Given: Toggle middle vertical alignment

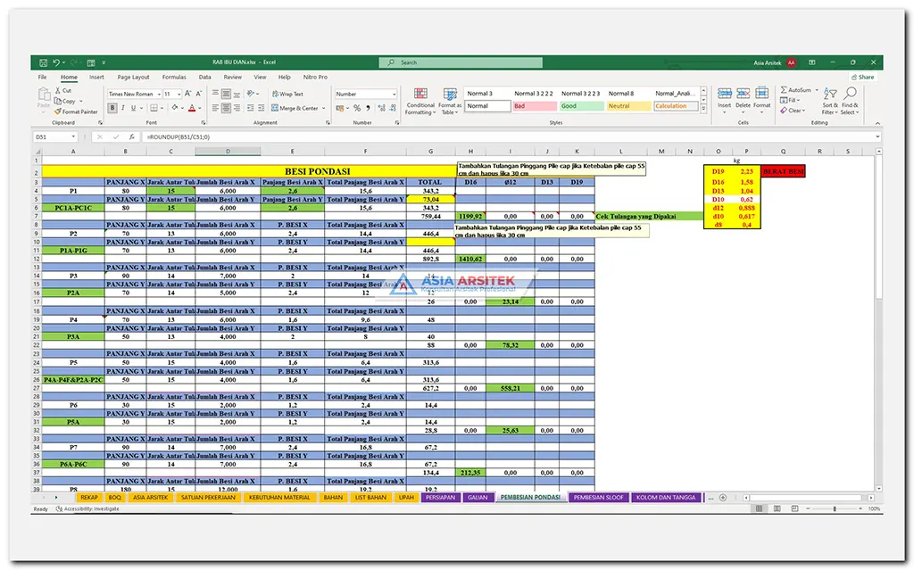Looking at the screenshot, I should point(226,94).
